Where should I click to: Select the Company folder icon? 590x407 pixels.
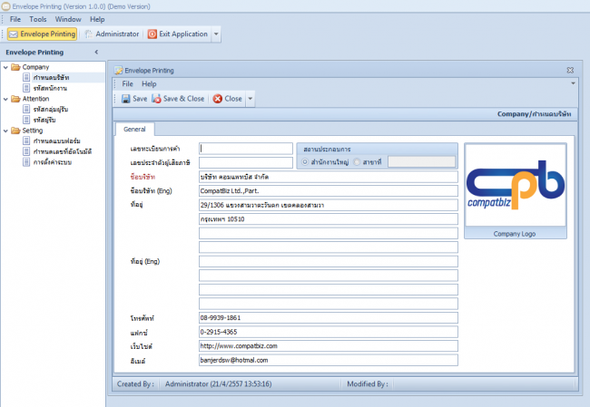15,67
